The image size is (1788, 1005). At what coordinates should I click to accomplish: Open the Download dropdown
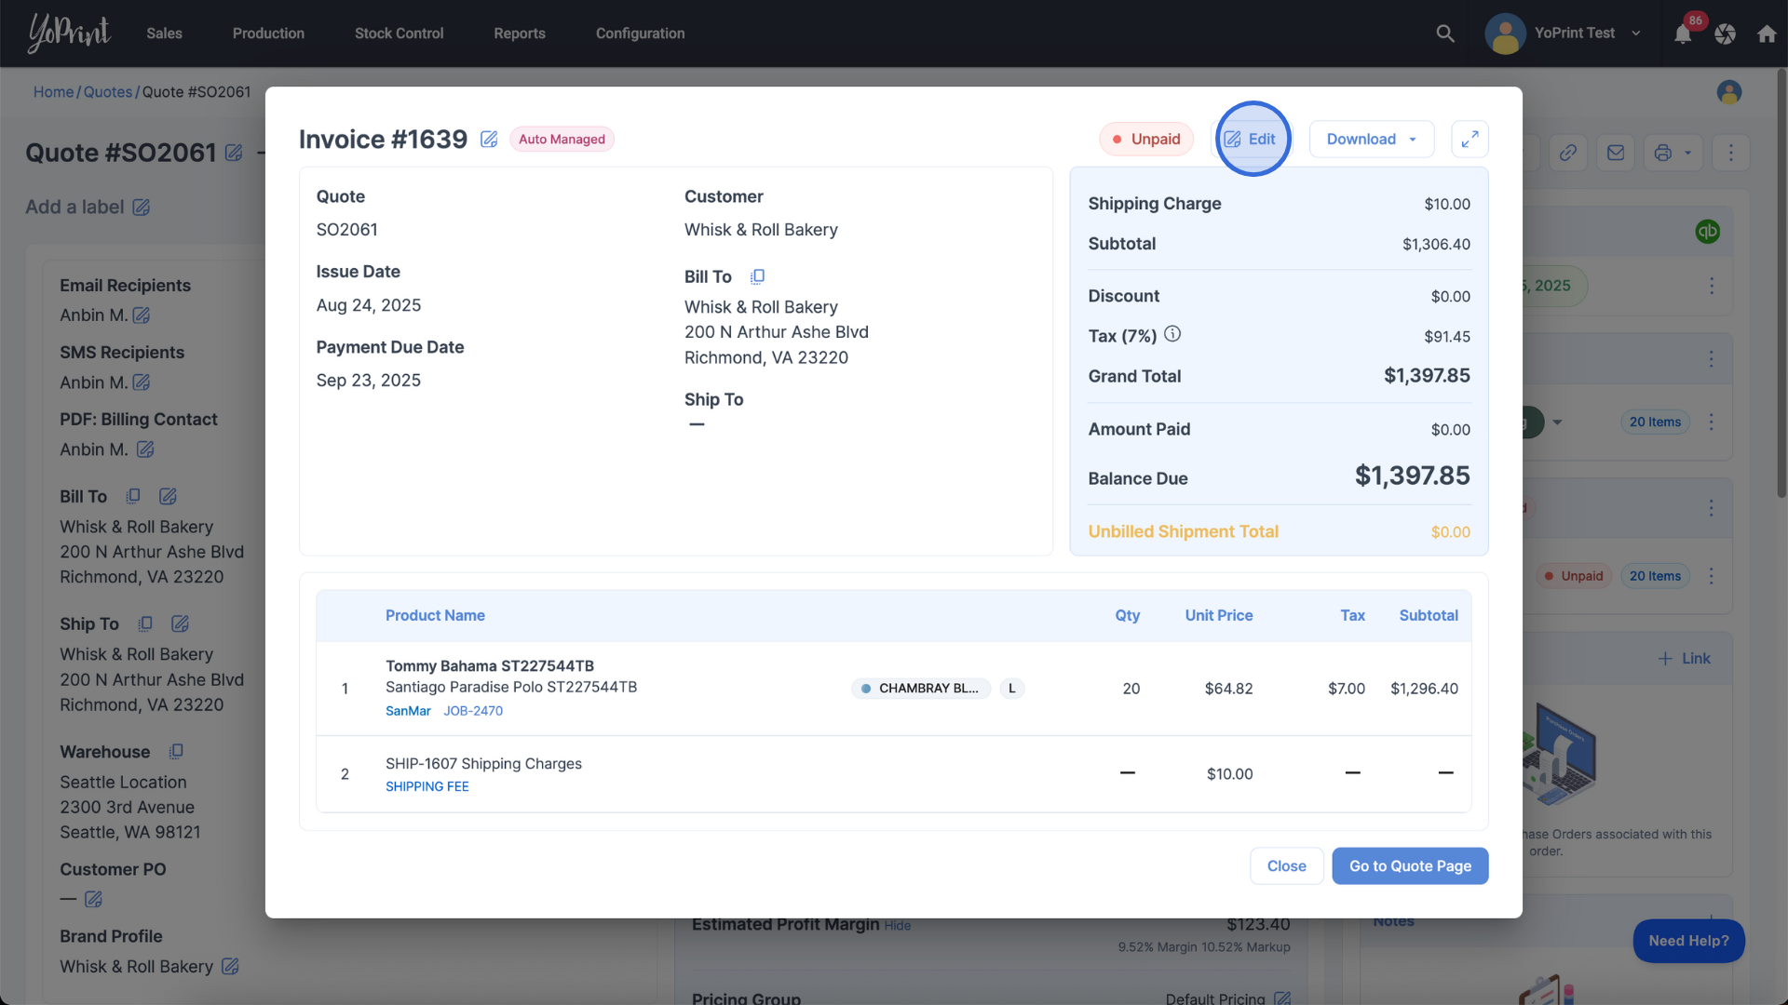coord(1371,140)
